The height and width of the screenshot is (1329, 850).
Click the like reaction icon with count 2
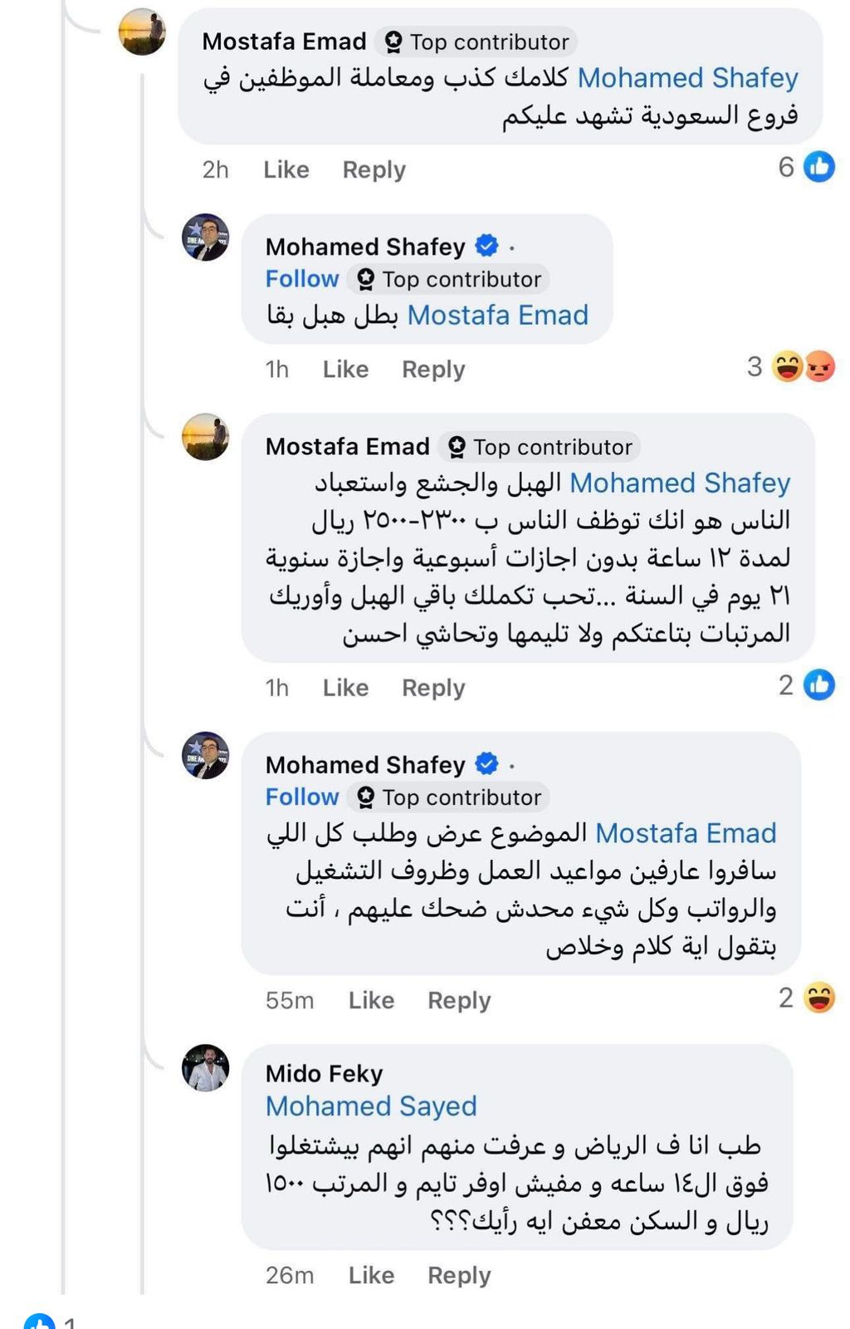click(819, 685)
